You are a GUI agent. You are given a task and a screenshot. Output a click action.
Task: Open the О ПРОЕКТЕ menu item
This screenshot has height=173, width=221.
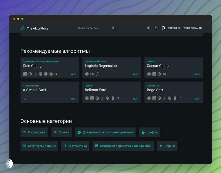click(x=174, y=28)
